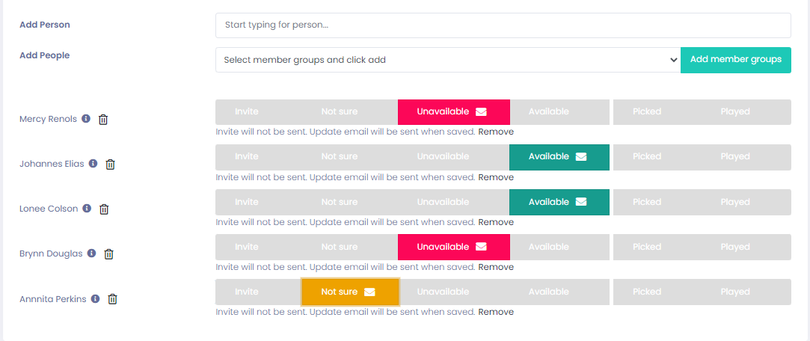Open info for Lonee Colson
The width and height of the screenshot is (810, 341).
(87, 208)
